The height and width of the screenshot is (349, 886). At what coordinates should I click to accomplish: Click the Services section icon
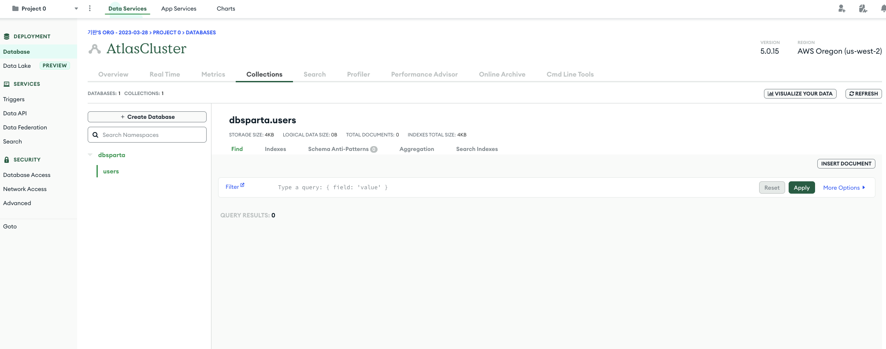coord(7,84)
